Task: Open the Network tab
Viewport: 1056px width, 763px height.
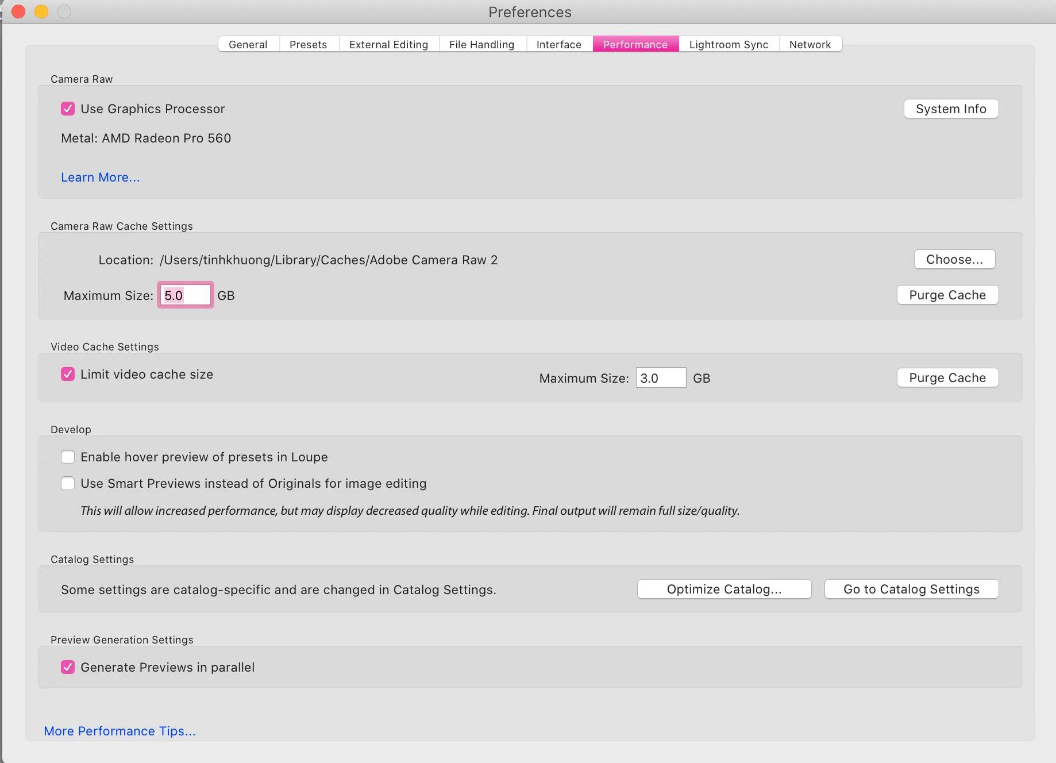Action: [810, 44]
